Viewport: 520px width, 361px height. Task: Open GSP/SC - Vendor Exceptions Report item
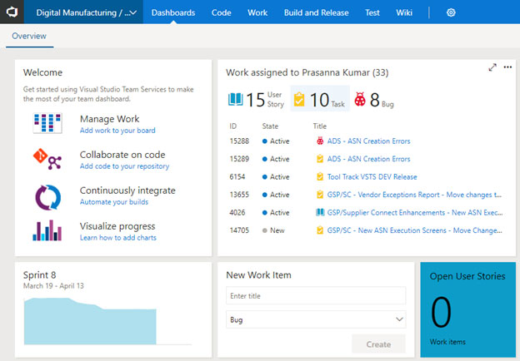414,195
